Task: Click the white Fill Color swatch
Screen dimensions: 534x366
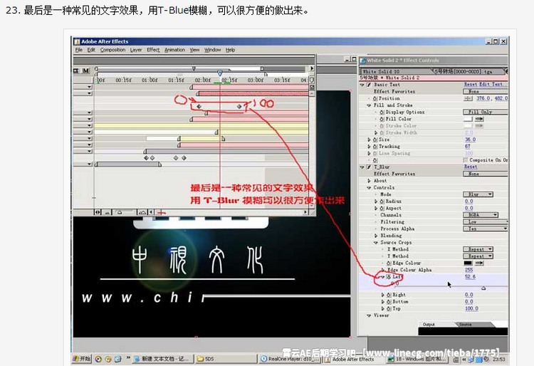Action: pos(468,119)
